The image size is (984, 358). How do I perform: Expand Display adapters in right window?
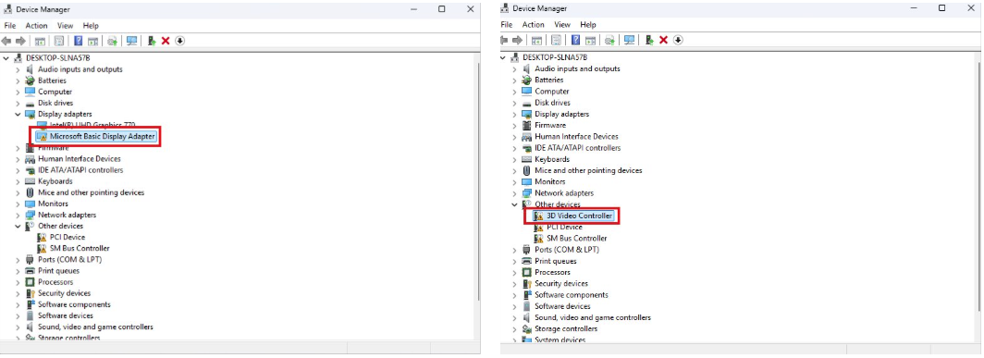514,115
